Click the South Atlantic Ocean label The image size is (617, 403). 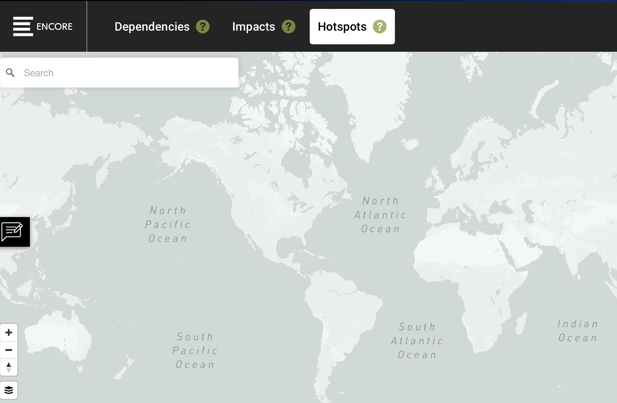pos(417,341)
